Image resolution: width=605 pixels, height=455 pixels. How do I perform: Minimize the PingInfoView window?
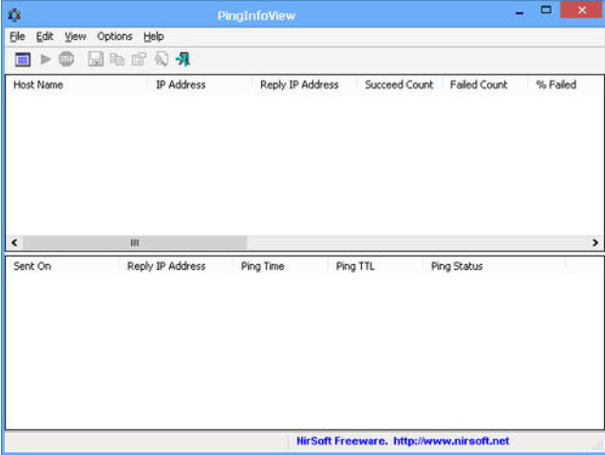tap(520, 11)
